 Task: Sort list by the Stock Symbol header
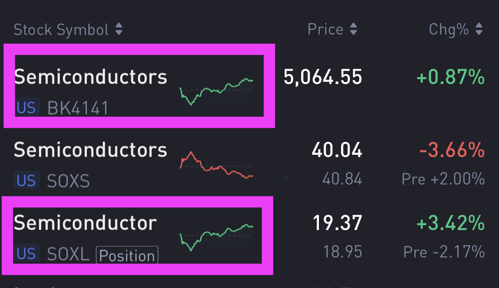[61, 30]
